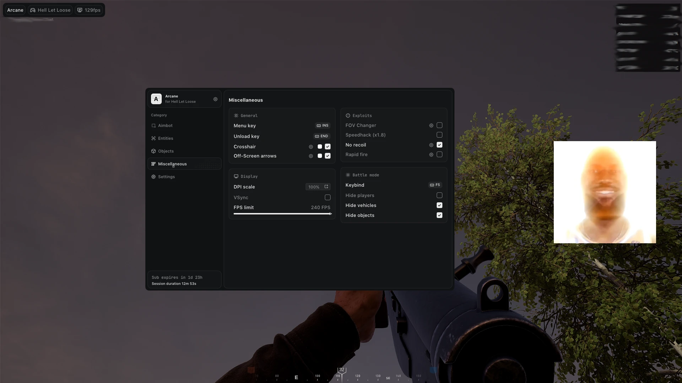Click the INS Menu key bind button
The width and height of the screenshot is (682, 383).
[323, 126]
